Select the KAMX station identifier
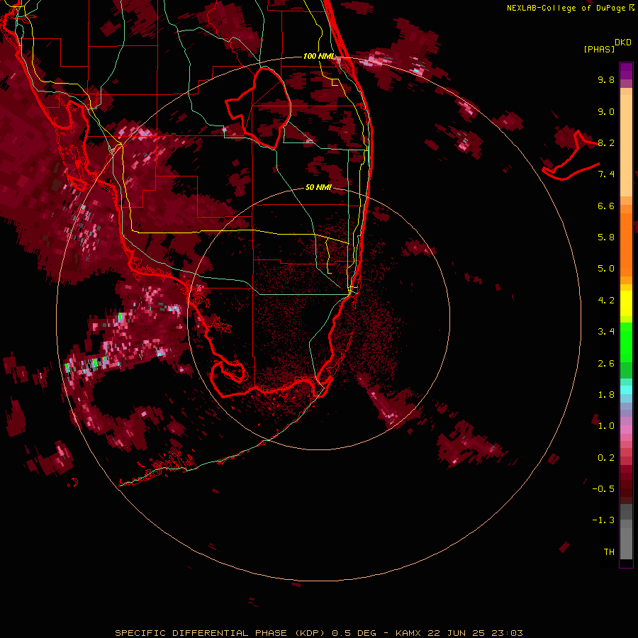This screenshot has width=638, height=638. tap(408, 633)
